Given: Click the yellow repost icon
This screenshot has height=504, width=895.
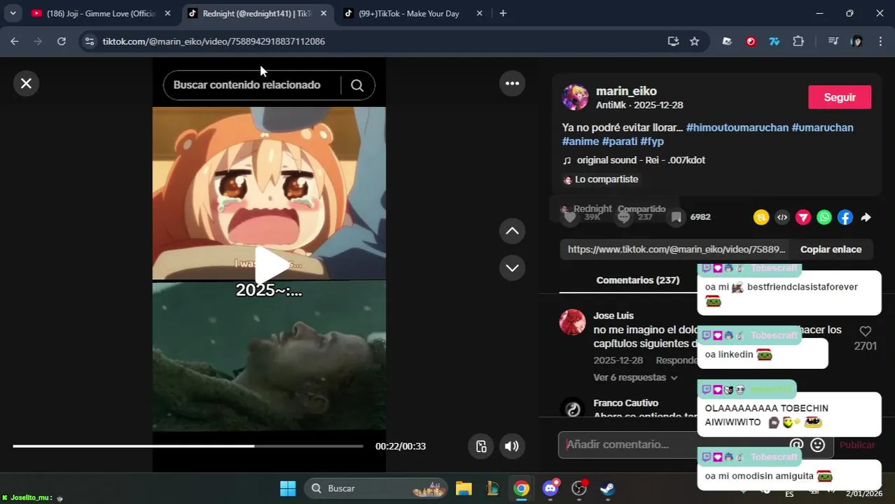Looking at the screenshot, I should click(x=761, y=218).
